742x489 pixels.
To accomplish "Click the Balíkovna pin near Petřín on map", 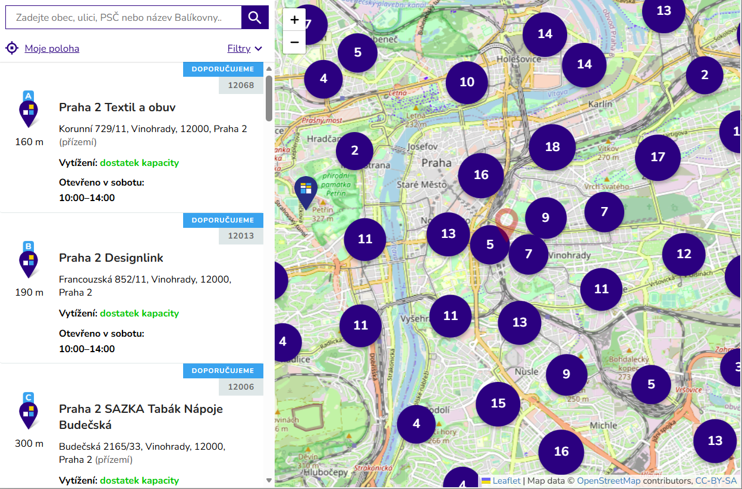I will [x=306, y=192].
